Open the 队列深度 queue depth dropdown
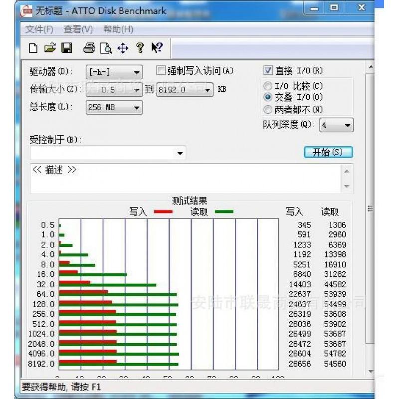This screenshot has width=399, height=399. click(336, 125)
